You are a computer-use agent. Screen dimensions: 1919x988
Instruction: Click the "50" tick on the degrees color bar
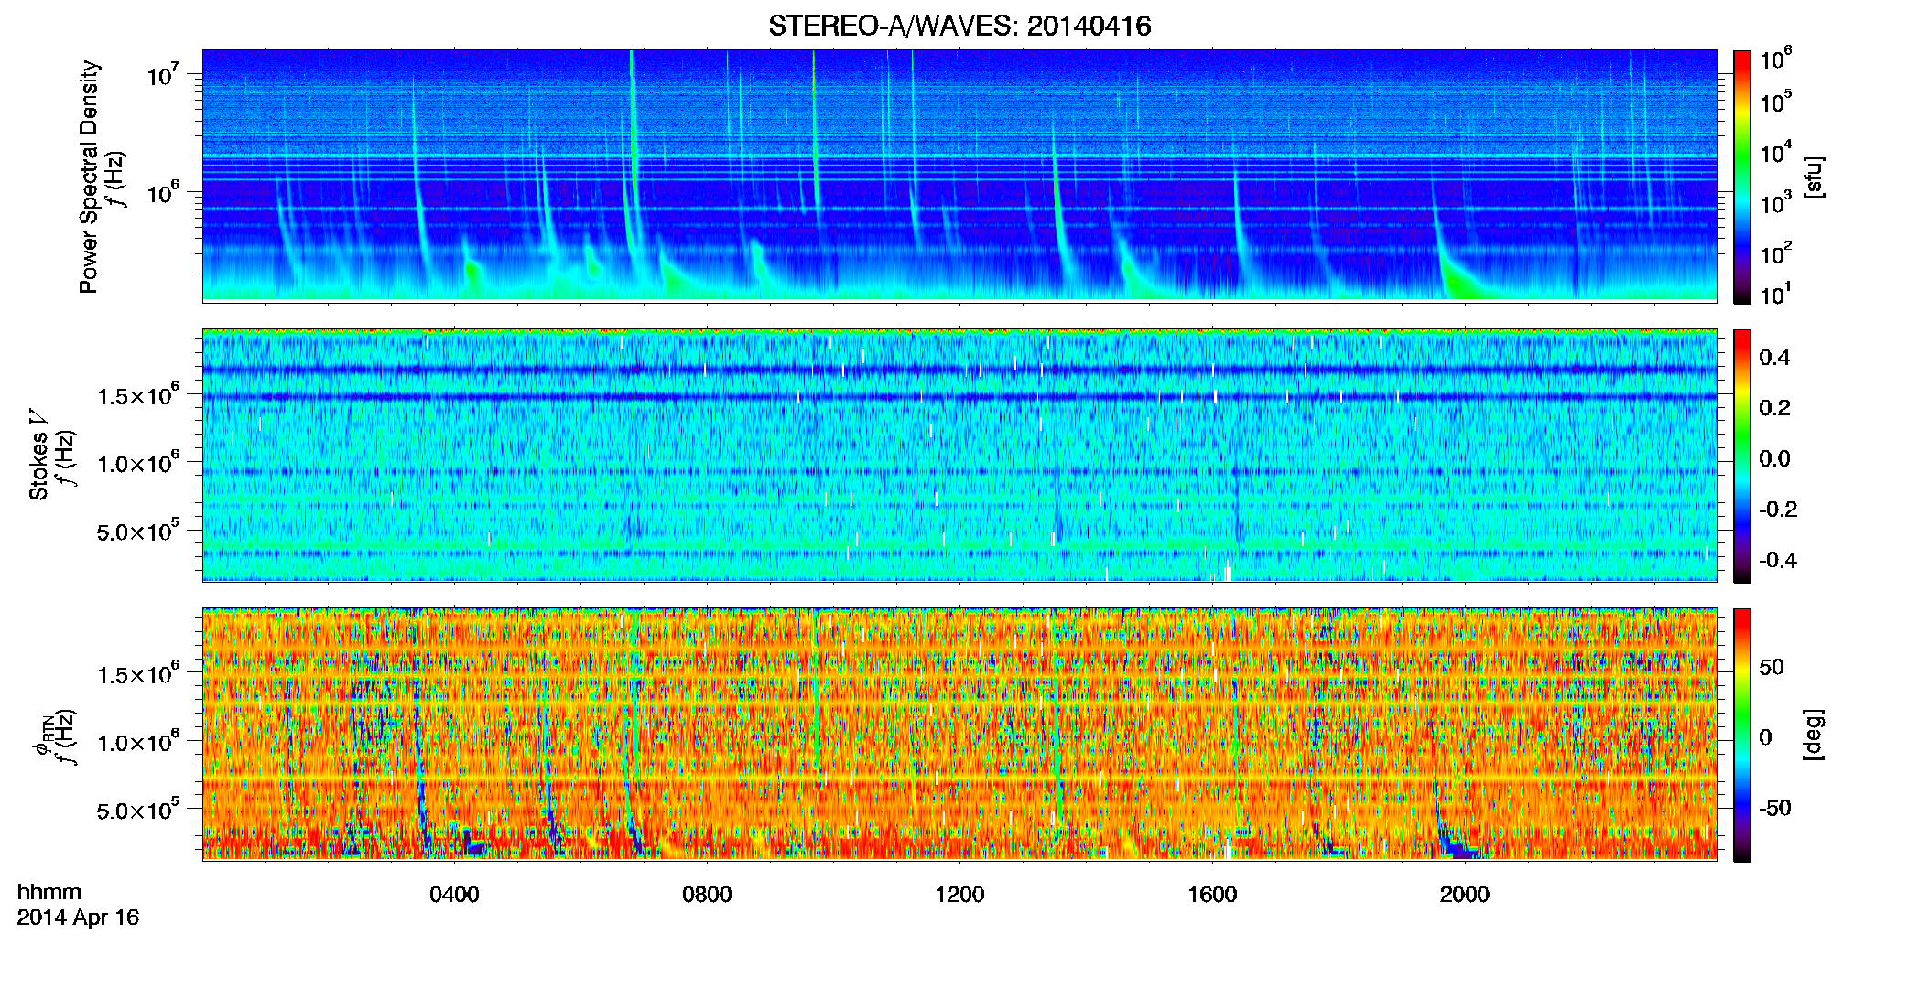[1772, 667]
